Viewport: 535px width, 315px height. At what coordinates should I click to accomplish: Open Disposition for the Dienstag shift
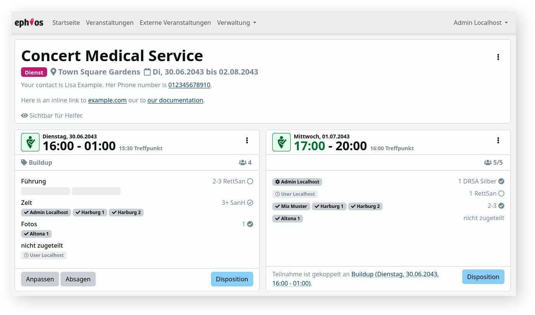[232, 279]
